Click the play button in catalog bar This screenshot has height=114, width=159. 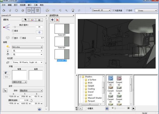pos(134,108)
